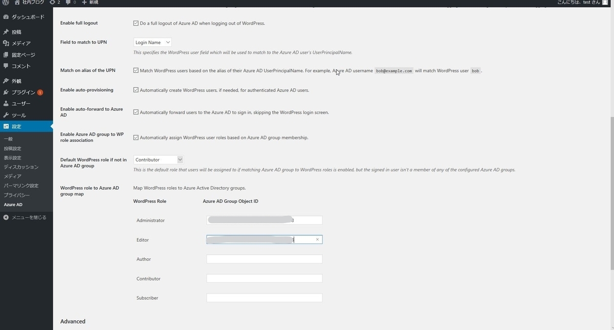Click the bob@example.com code text
This screenshot has width=614, height=330.
pos(393,71)
